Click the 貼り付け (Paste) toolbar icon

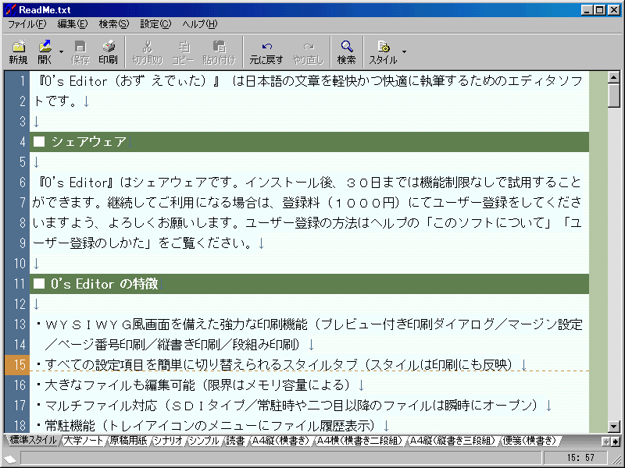tap(219, 51)
